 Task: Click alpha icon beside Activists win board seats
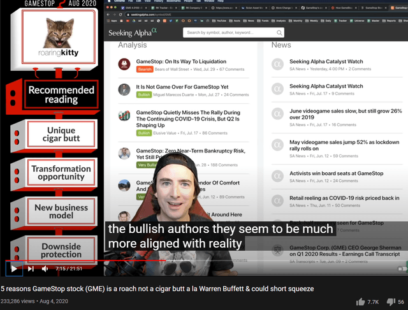click(277, 176)
